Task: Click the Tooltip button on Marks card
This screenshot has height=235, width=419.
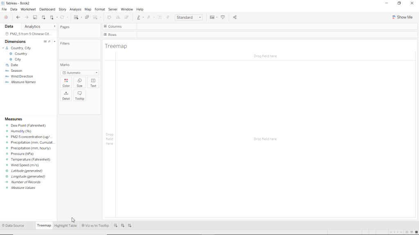Action: tap(79, 95)
